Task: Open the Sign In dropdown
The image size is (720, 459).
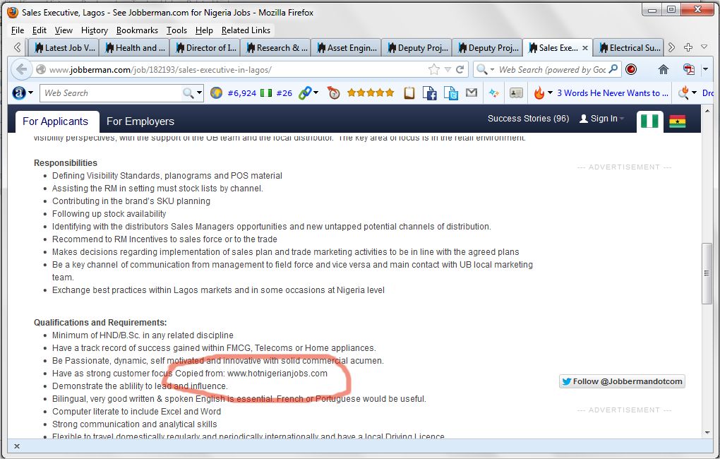Action: pos(601,119)
